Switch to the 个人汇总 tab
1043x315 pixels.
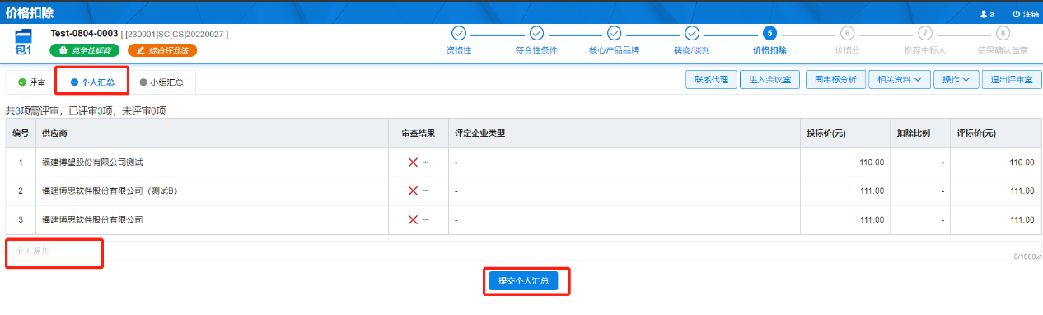[91, 82]
